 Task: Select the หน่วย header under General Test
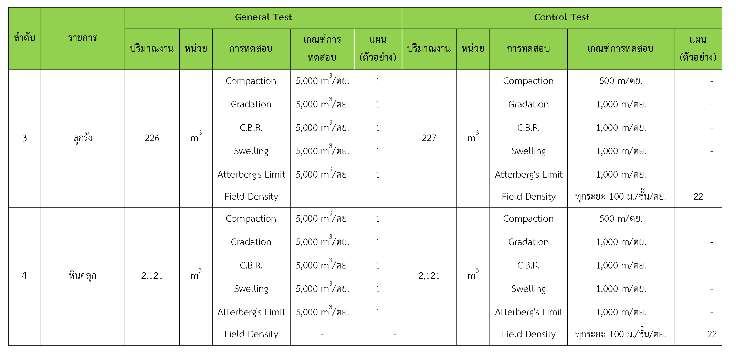tap(196, 49)
